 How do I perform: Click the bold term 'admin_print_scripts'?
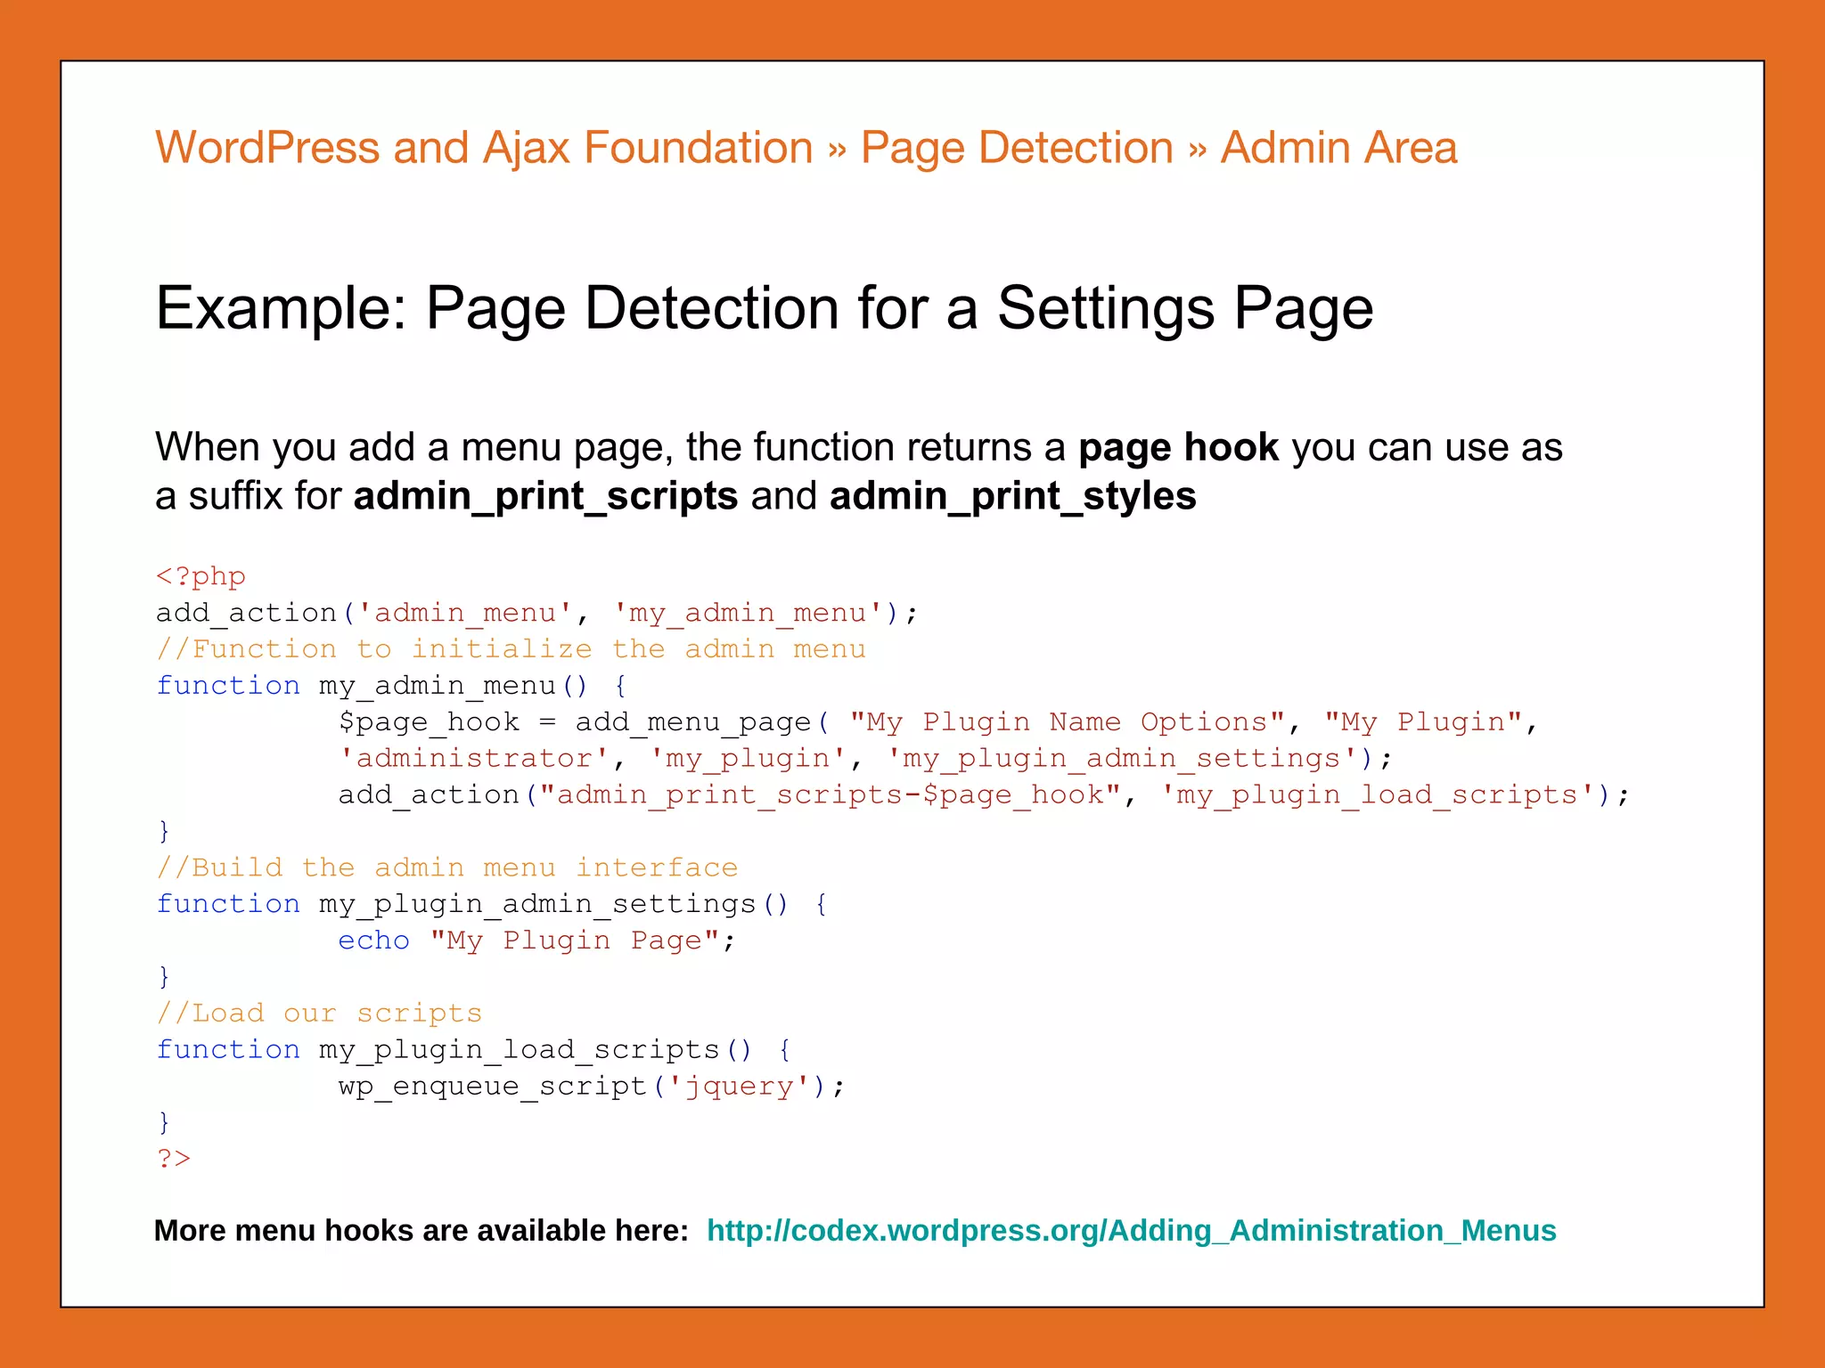(x=545, y=496)
